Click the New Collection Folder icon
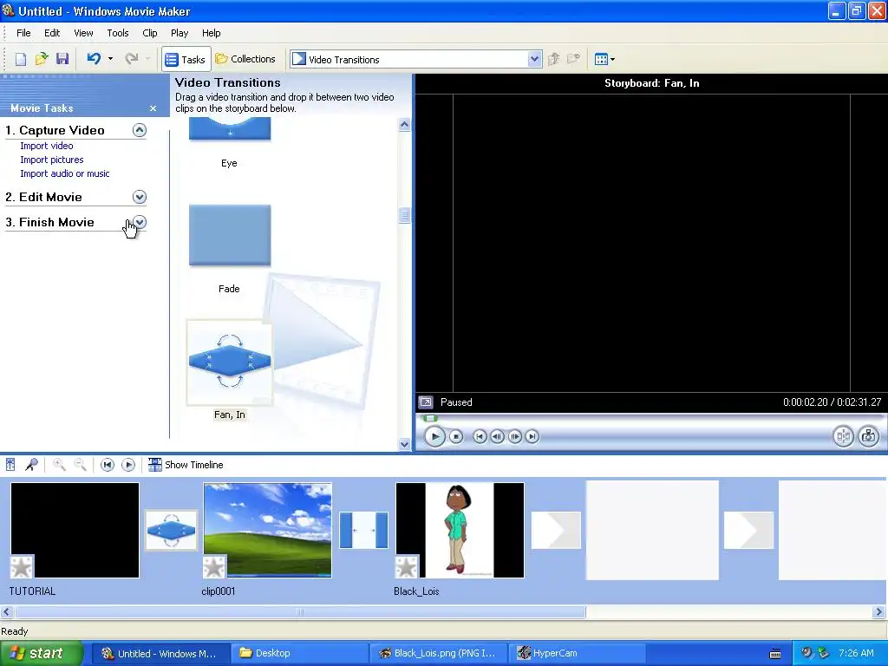The image size is (888, 666). click(x=574, y=59)
